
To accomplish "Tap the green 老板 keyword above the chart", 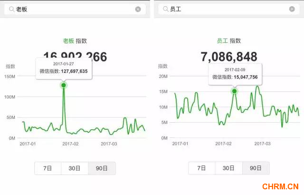I will pyautogui.click(x=68, y=41).
